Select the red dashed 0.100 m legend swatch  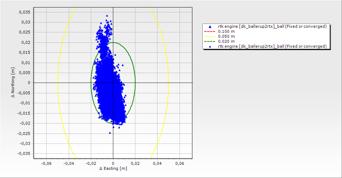[x=209, y=32]
